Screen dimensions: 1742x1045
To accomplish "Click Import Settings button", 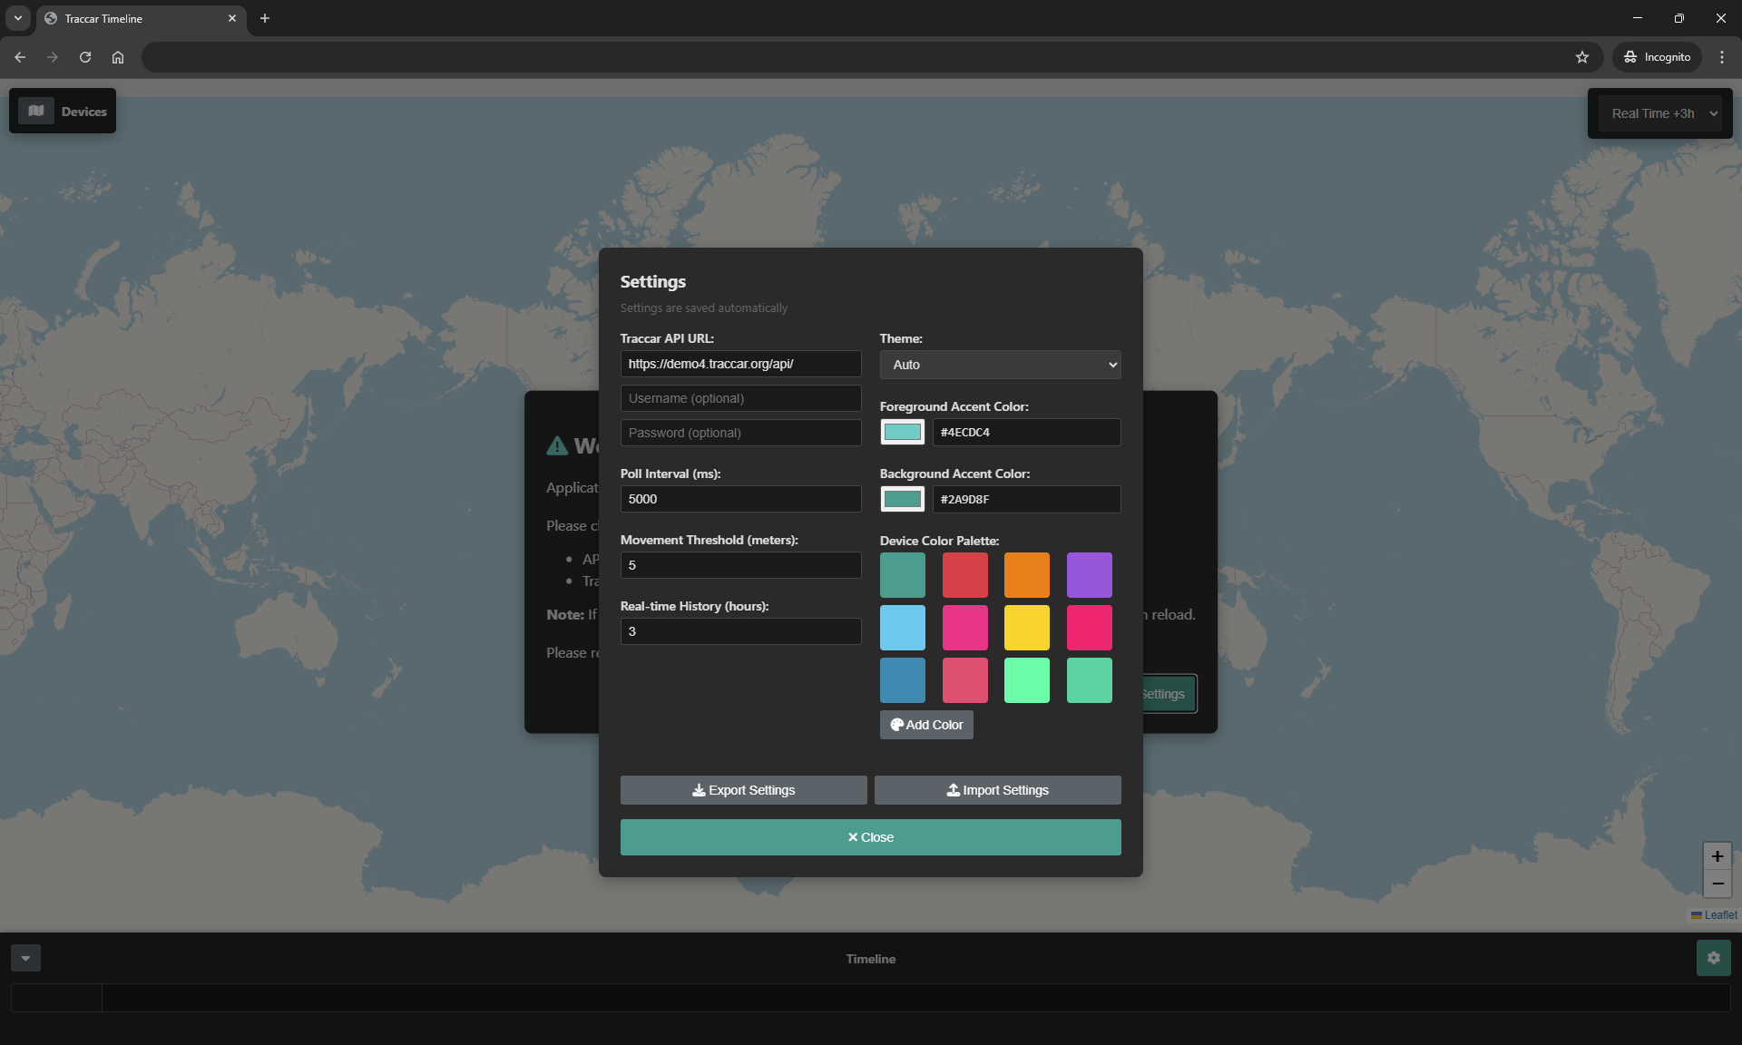I will pos(997,790).
